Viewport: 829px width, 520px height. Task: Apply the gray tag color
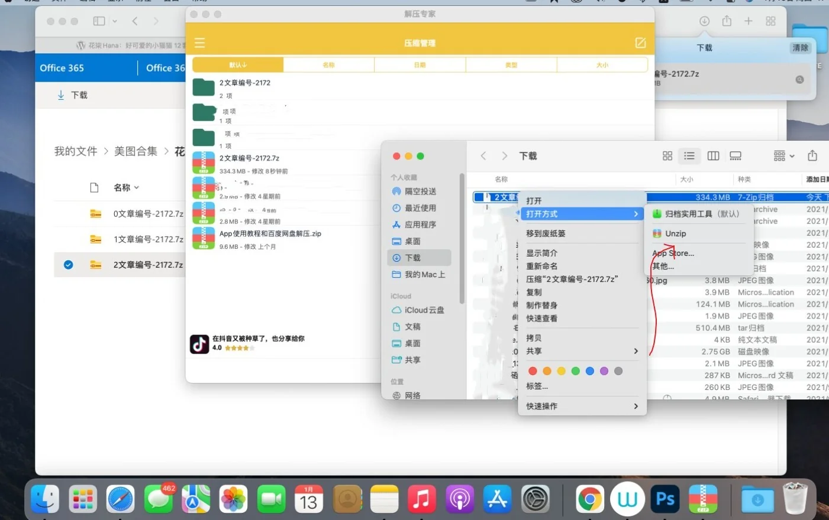coord(618,371)
